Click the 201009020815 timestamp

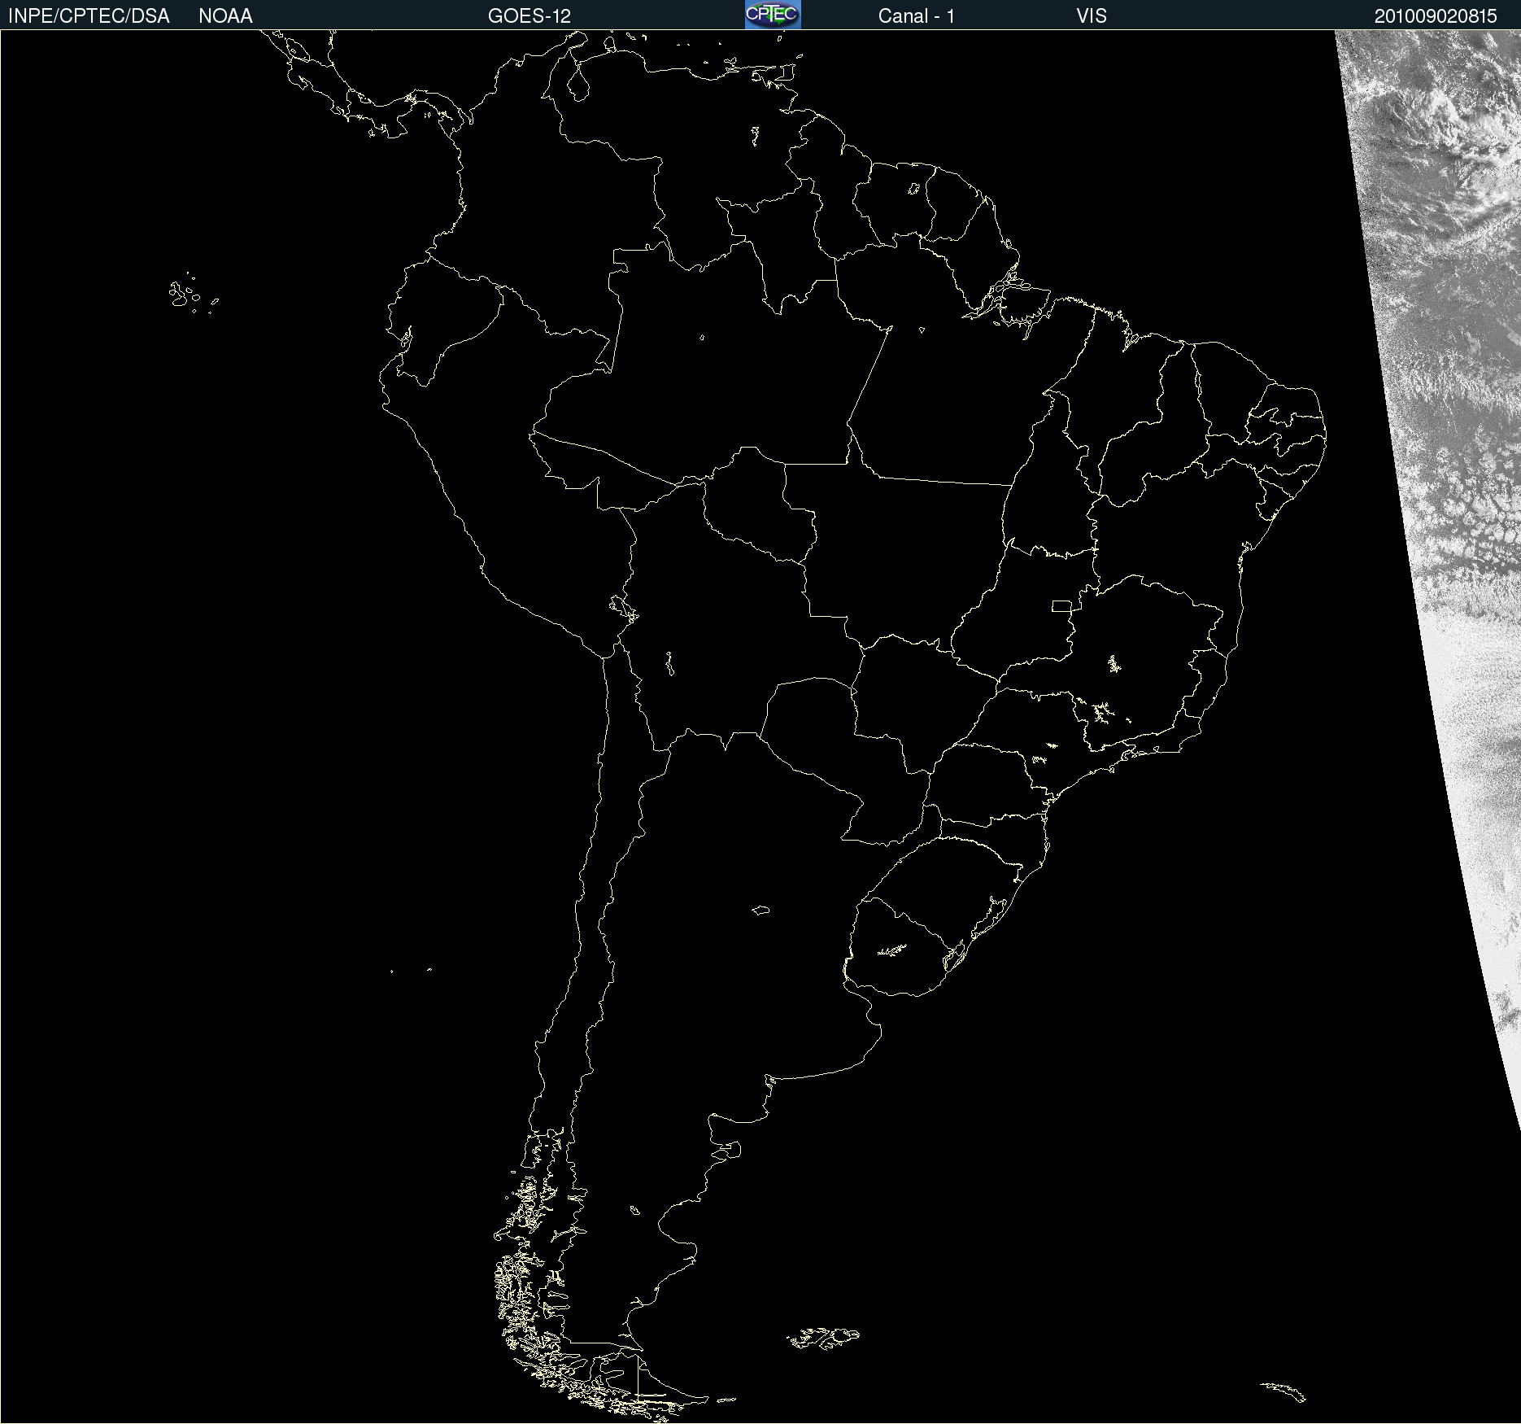coord(1436,16)
